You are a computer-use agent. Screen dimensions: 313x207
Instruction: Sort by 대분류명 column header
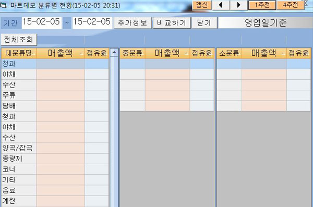coord(19,53)
